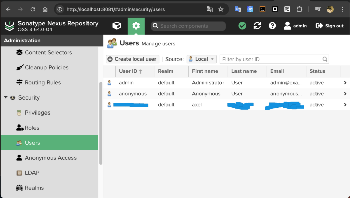
Task: Open the Help question mark menu
Action: tap(272, 26)
